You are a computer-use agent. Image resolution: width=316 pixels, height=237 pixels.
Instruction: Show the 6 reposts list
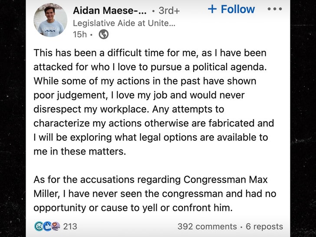[264, 227]
